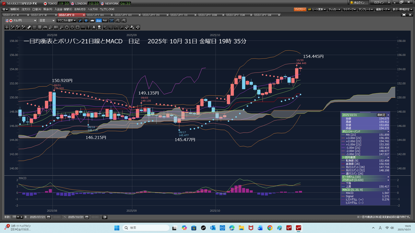Click the blue info icon in toolbar

pyautogui.click(x=86, y=20)
